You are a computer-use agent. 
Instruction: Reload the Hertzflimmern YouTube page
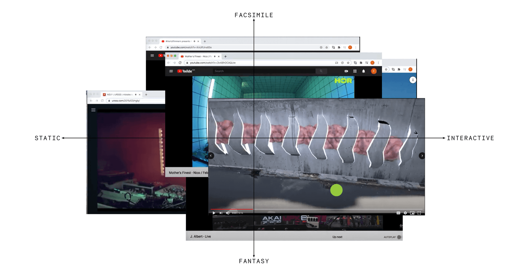point(161,47)
